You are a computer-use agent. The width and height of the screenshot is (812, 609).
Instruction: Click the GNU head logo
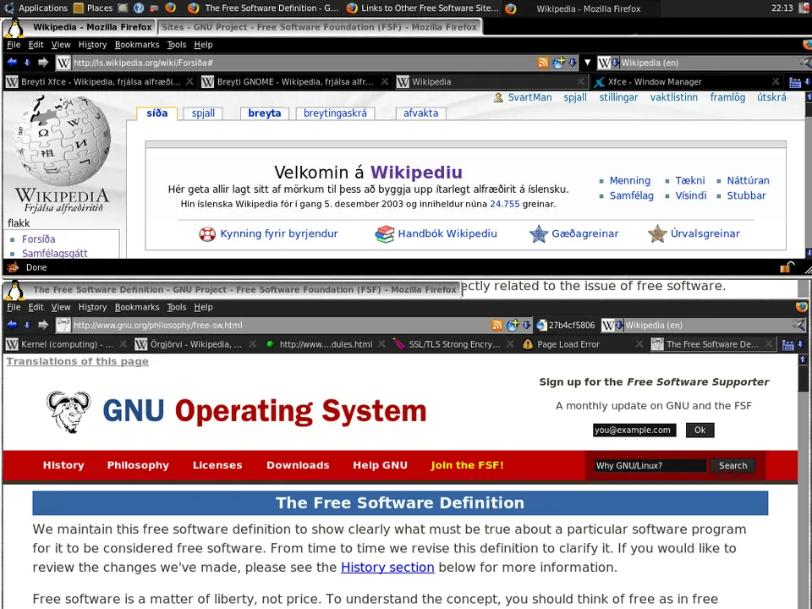[69, 411]
